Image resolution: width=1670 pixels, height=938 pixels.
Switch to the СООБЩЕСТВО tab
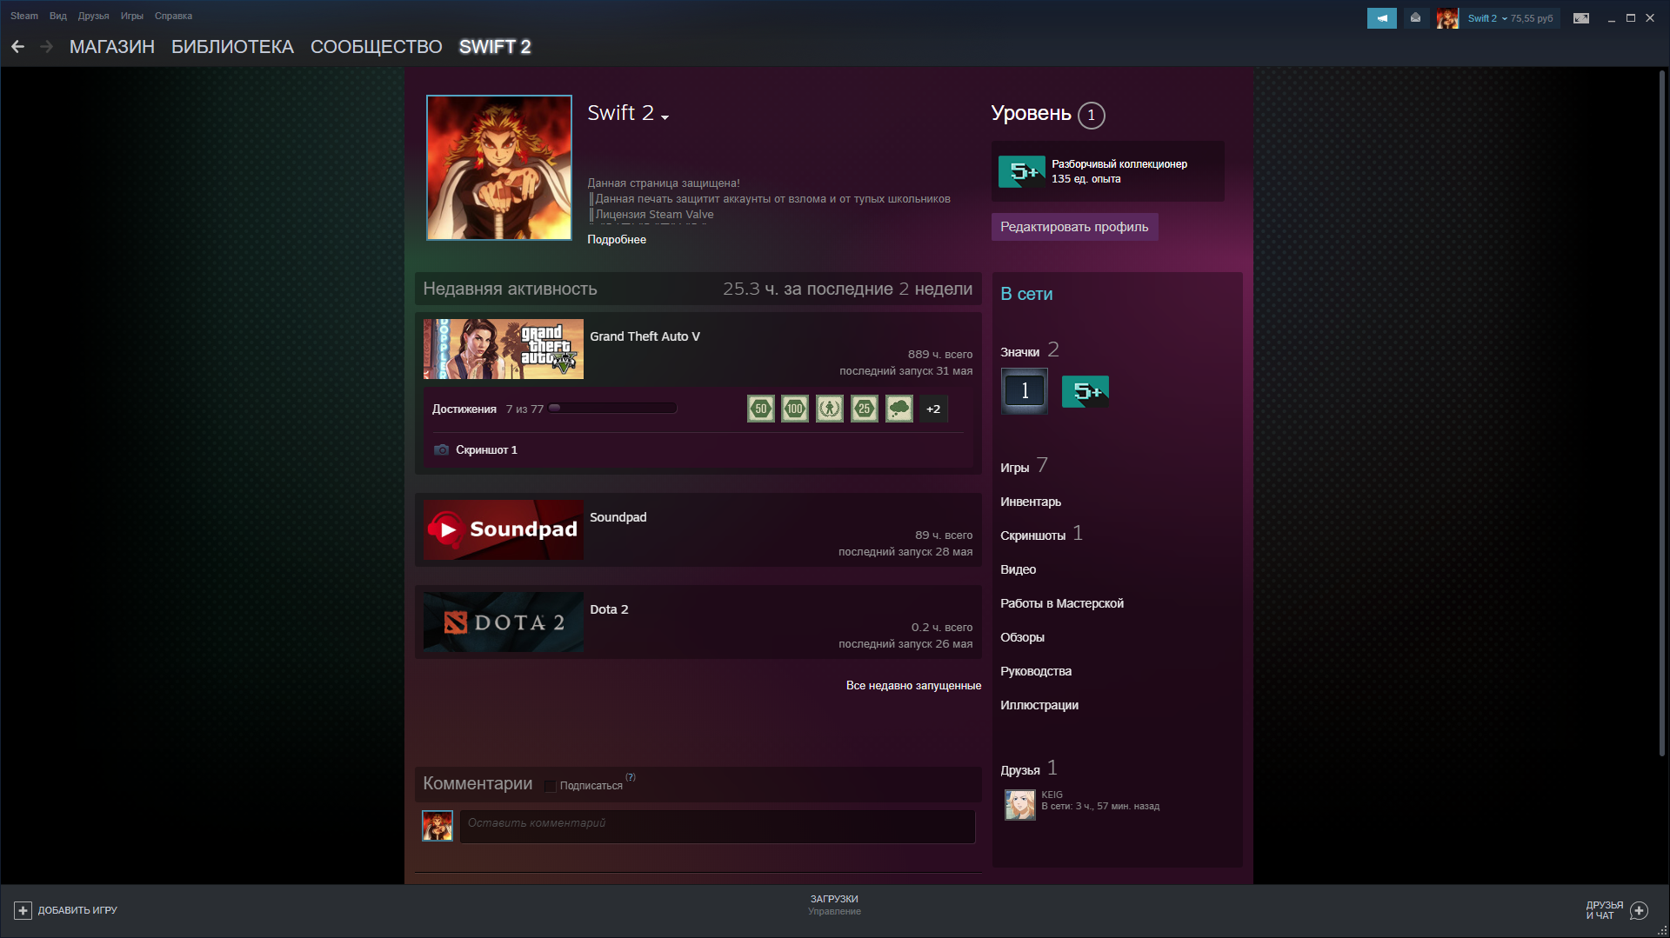coord(377,47)
